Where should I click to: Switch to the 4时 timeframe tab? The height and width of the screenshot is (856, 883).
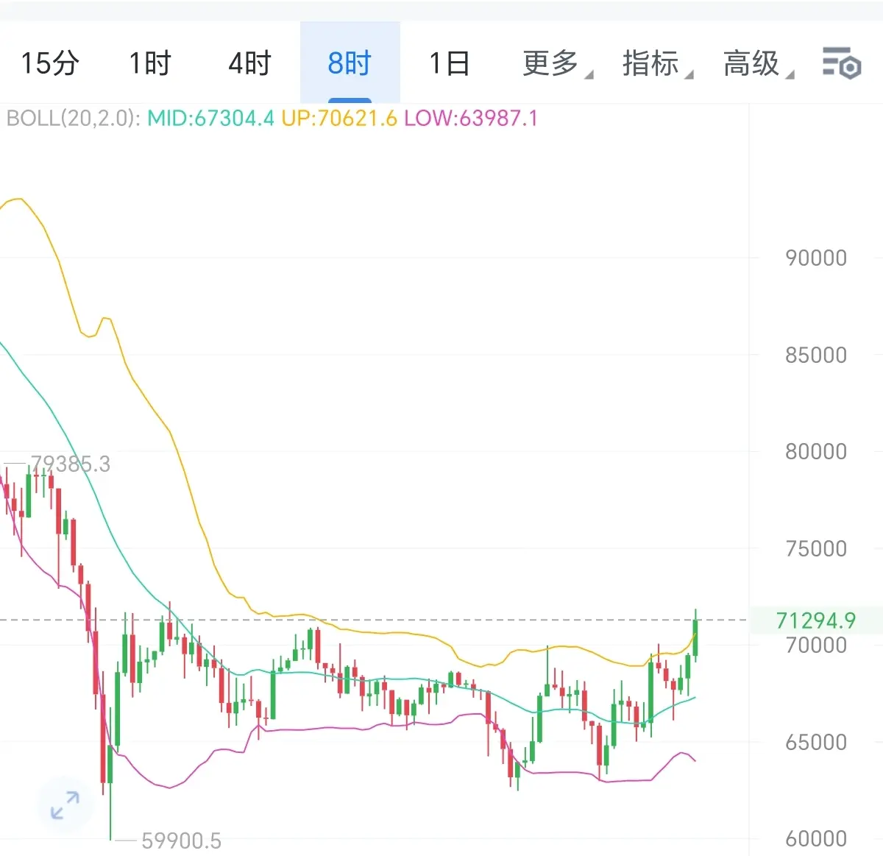coord(249,63)
